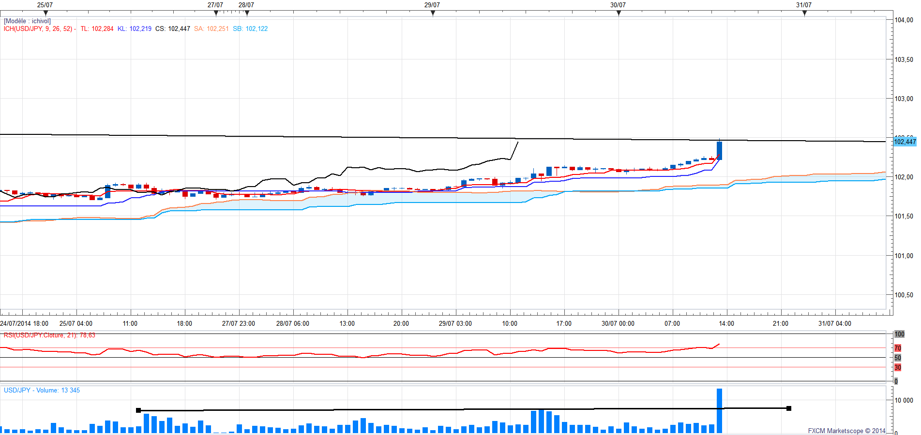This screenshot has width=921, height=435.
Task: Select the ICH(USD/JPY, 9, 26, 52) indicator label
Action: coord(38,29)
